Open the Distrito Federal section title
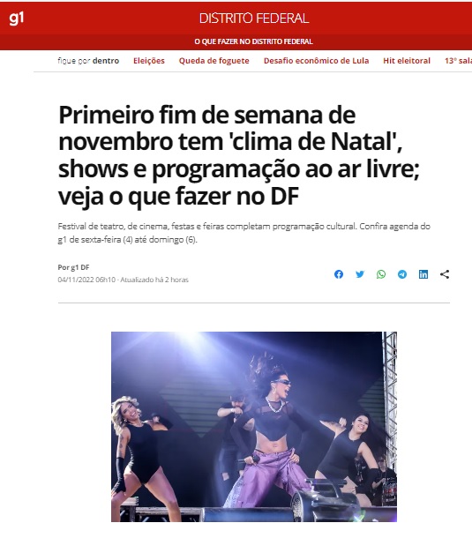The height and width of the screenshot is (538, 472). [254, 19]
